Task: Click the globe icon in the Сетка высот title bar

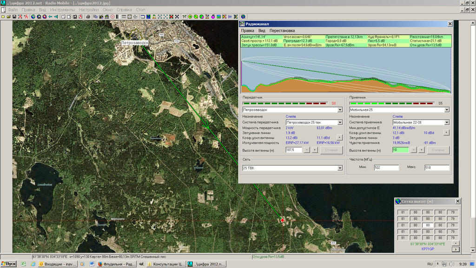Action: [x=398, y=201]
